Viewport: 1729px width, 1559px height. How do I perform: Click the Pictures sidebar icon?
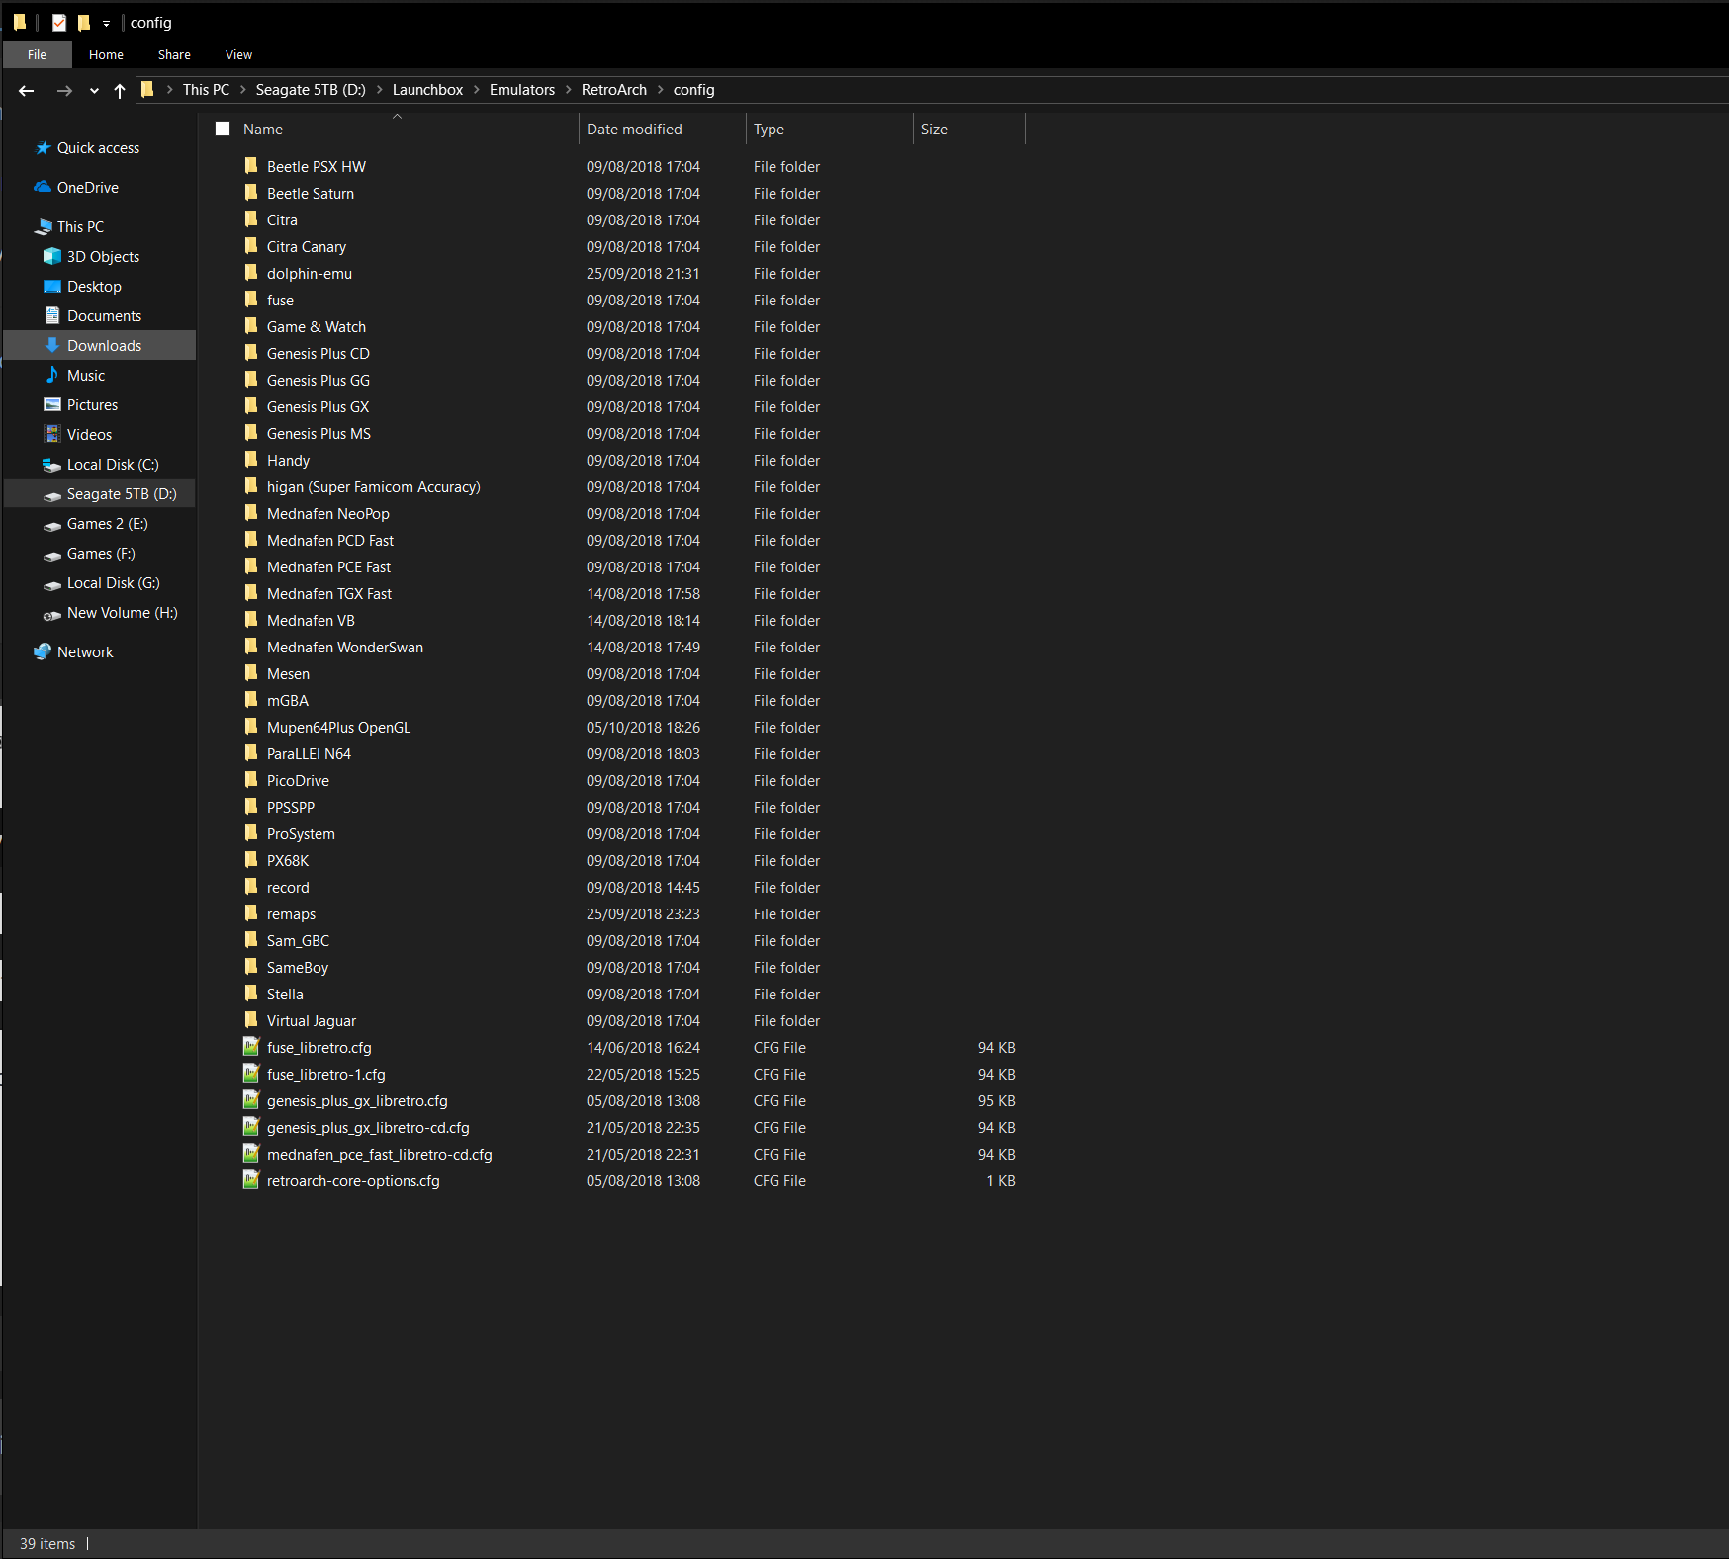point(52,404)
